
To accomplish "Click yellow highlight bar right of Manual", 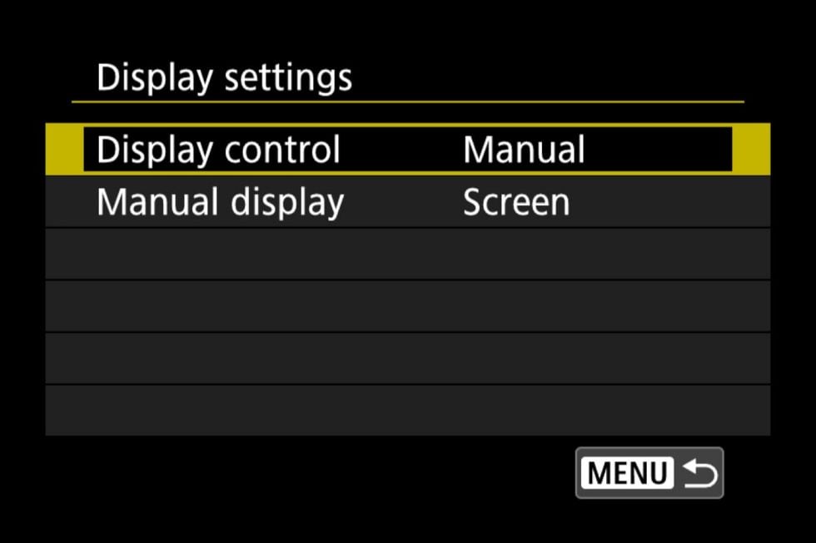I will [751, 149].
